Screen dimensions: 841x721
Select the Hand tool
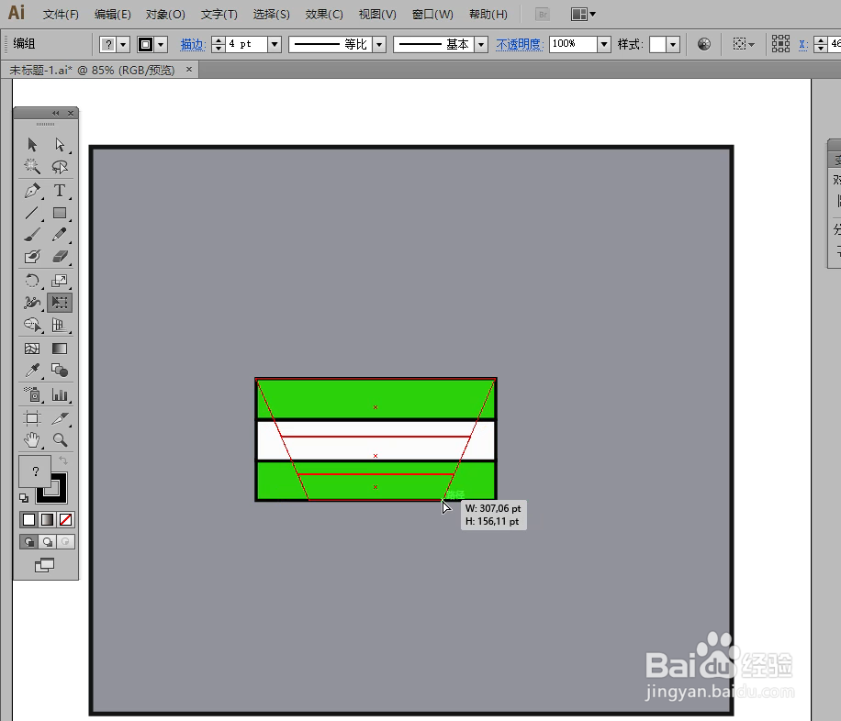pos(32,440)
